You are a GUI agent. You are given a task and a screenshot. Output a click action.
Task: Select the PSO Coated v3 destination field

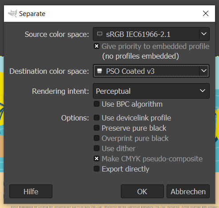click(x=151, y=71)
